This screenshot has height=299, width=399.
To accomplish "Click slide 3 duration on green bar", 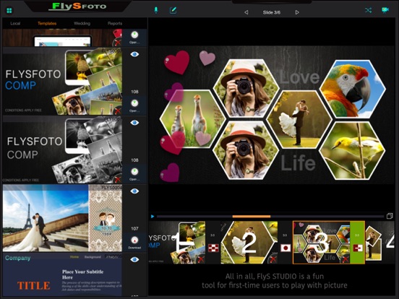I will 357,235.
